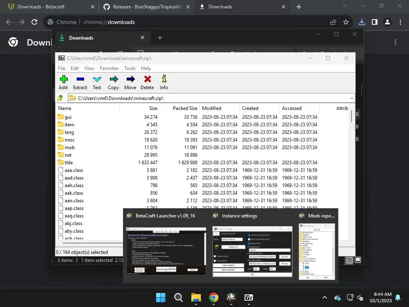
Task: Sort by Accessed column header
Action: [300, 108]
